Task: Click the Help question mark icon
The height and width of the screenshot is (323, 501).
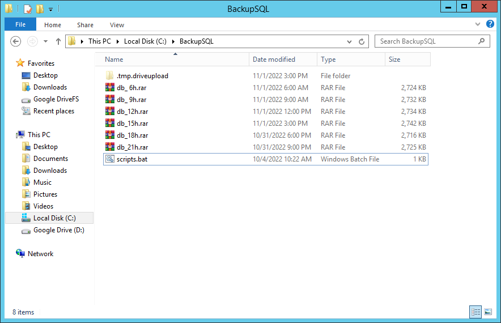Action: [x=490, y=24]
